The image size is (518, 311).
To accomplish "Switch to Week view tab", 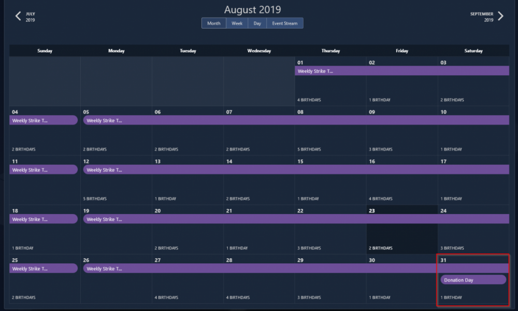I will [237, 23].
